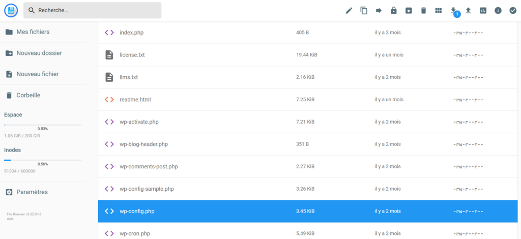Click the archive box icon in toolbar
Screen dimensions: 521x239
click(x=409, y=11)
